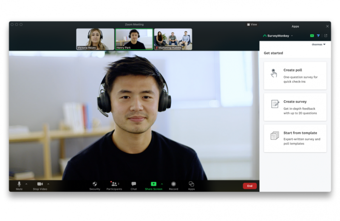Click the blue send icon in the Apps header
This screenshot has height=221, width=340.
(x=318, y=36)
